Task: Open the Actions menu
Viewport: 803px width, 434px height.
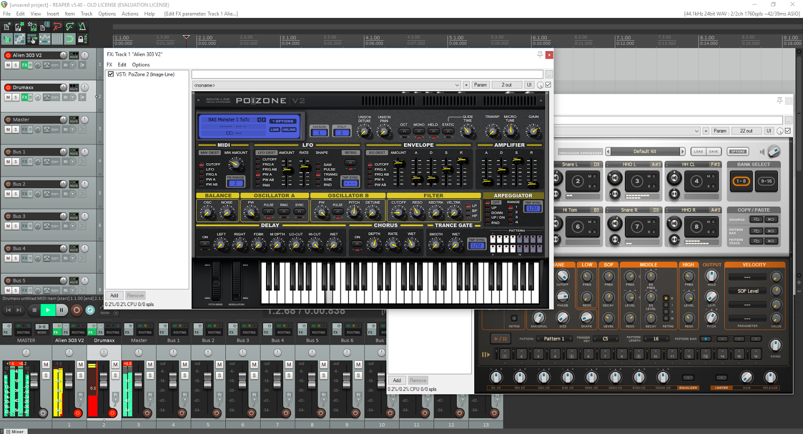Action: [130, 14]
